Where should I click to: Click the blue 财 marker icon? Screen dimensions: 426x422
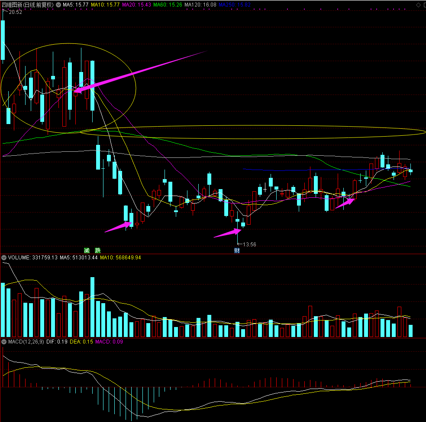tap(237, 251)
